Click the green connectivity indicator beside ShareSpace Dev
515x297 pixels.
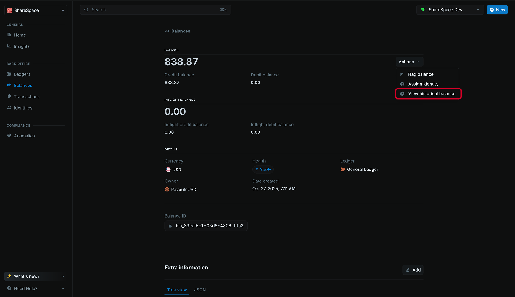pyautogui.click(x=423, y=9)
